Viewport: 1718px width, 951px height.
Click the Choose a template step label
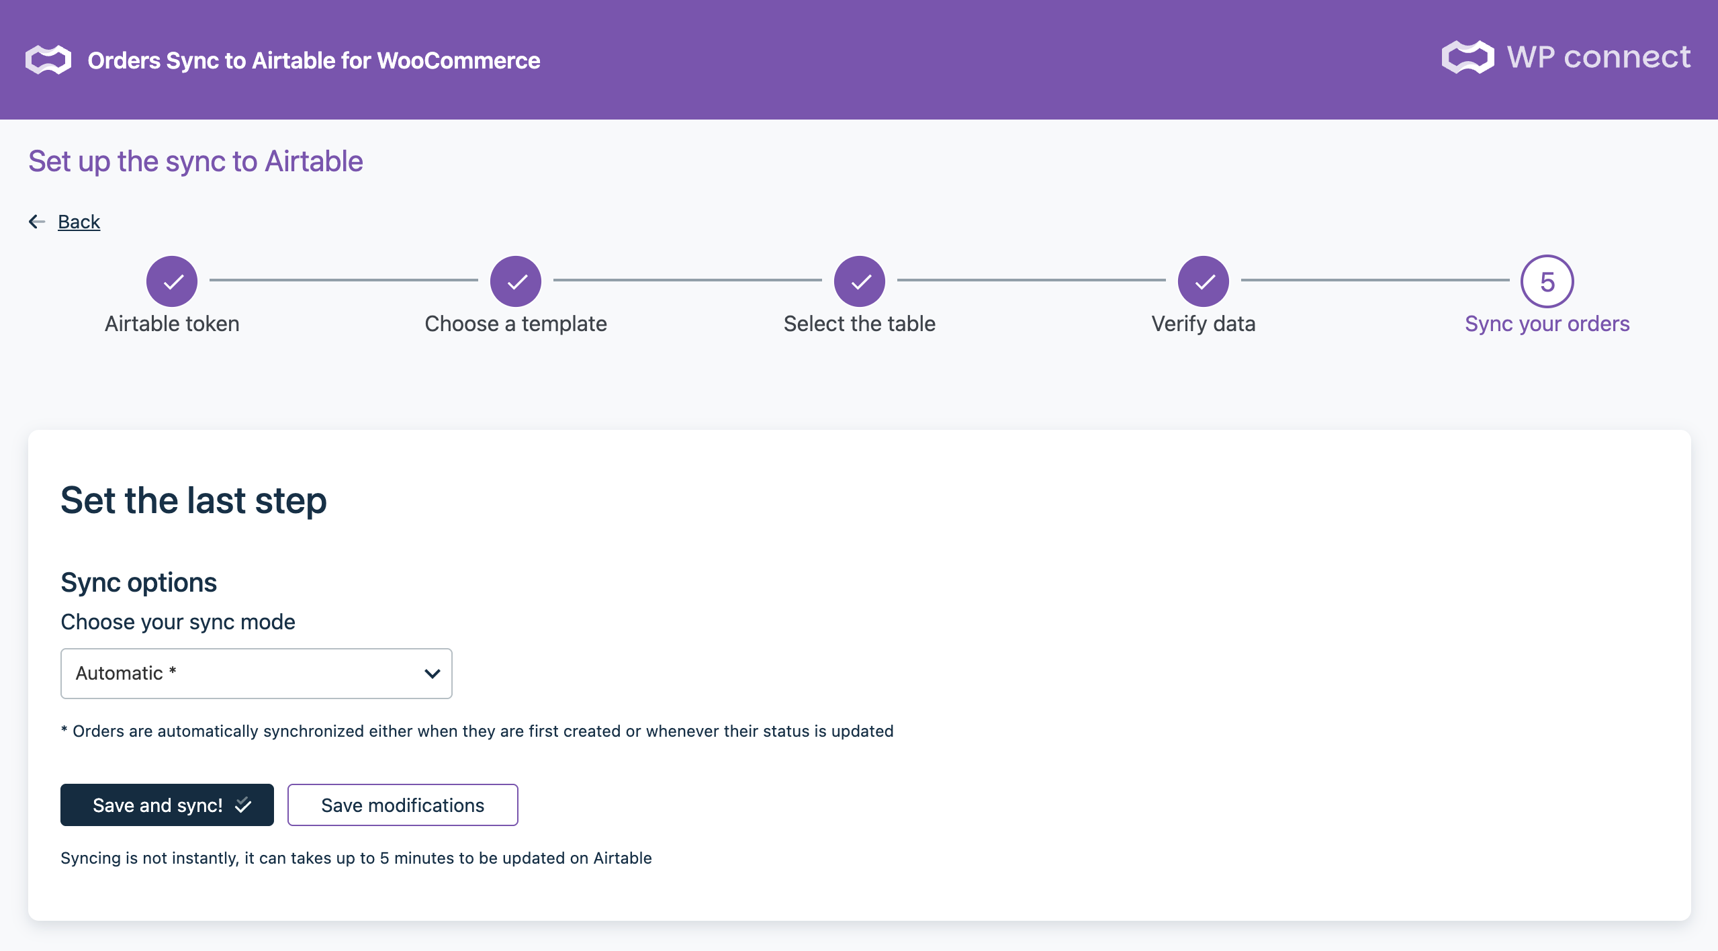click(516, 324)
